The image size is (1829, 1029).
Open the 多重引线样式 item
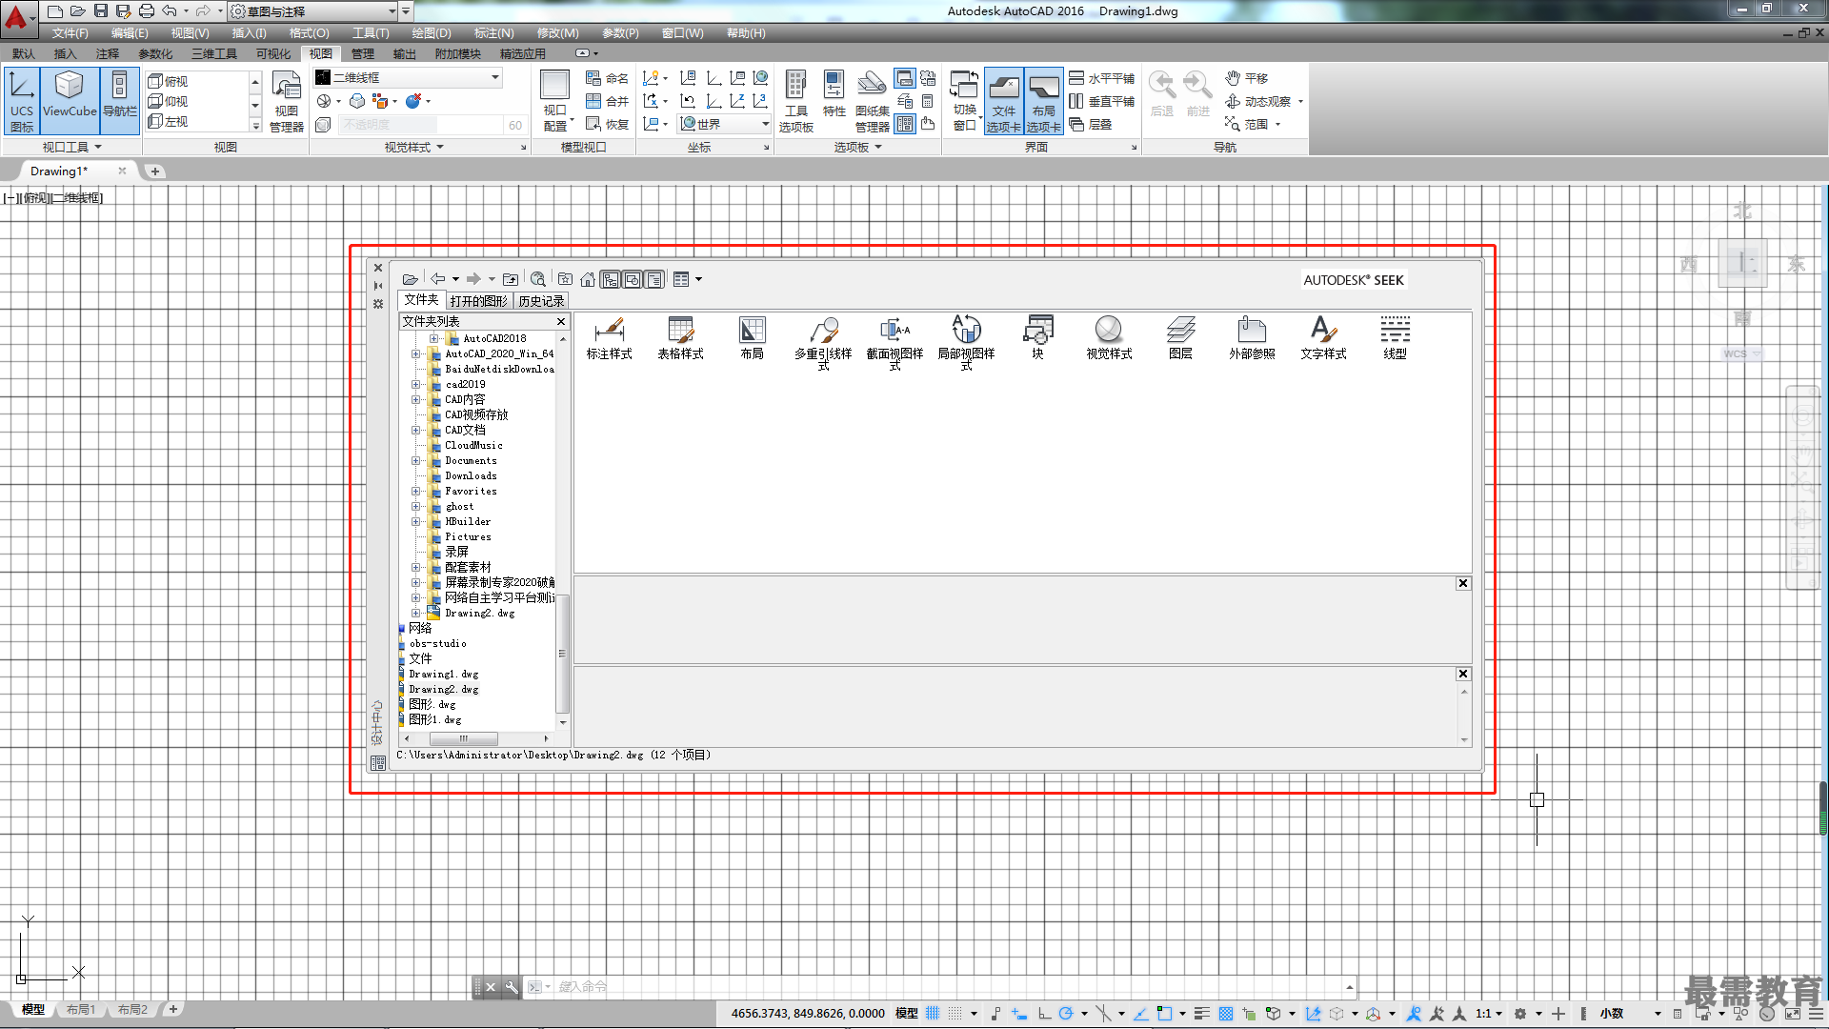(823, 343)
